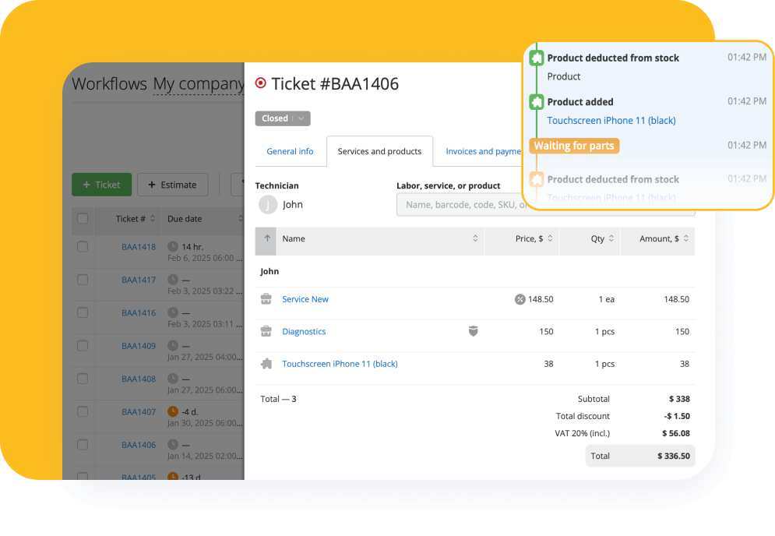Click the red ticket status dot beside Ticket #BAA1406
Screen dimensions: 775x536
coord(260,83)
